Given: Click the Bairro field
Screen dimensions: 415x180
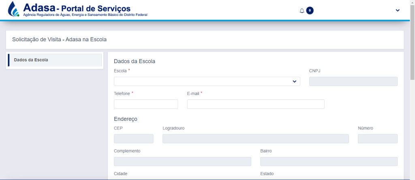Looking at the screenshot, I should [329, 161].
